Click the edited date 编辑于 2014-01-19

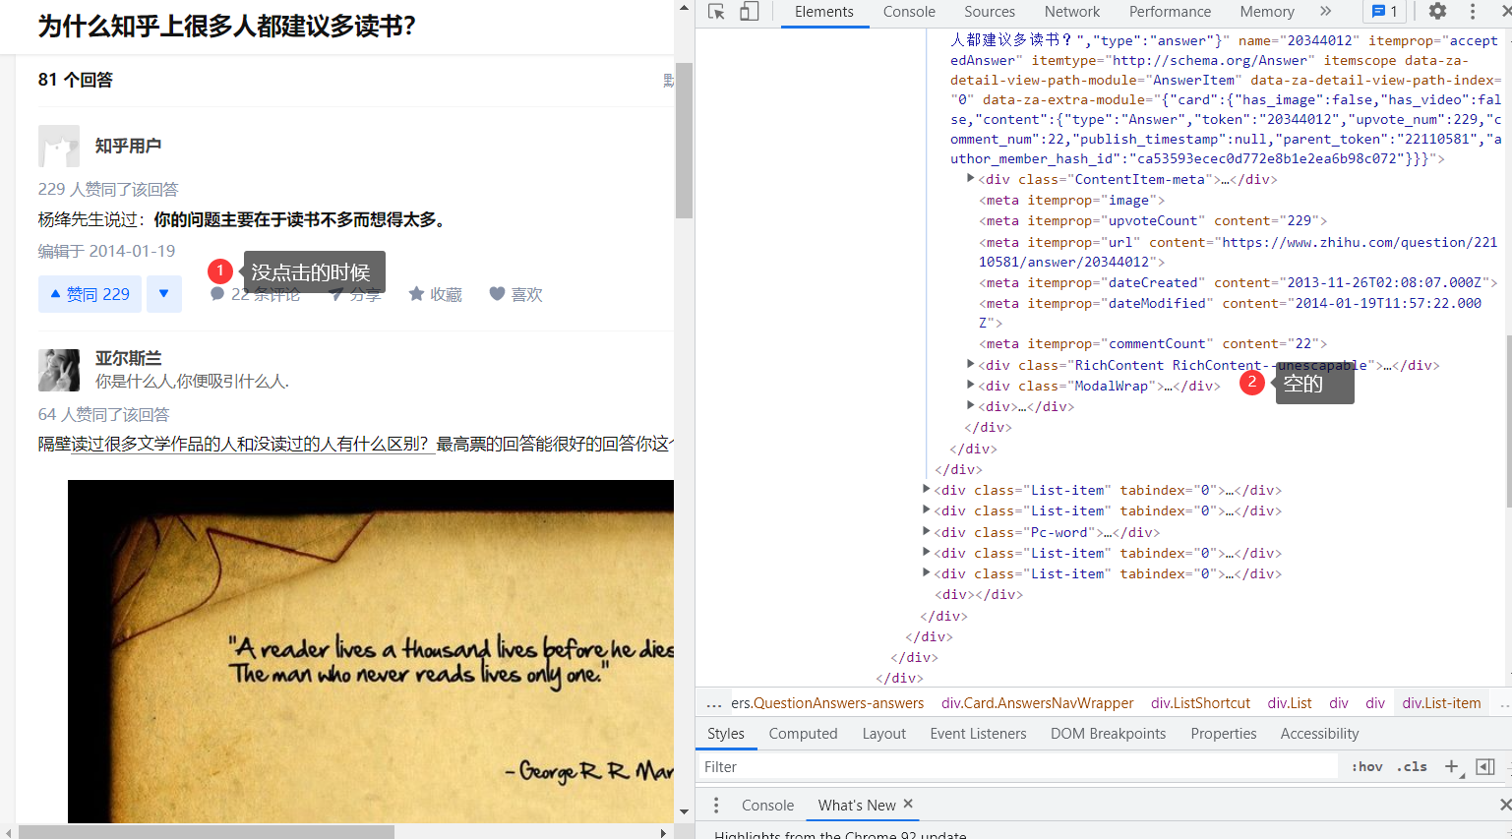point(106,251)
